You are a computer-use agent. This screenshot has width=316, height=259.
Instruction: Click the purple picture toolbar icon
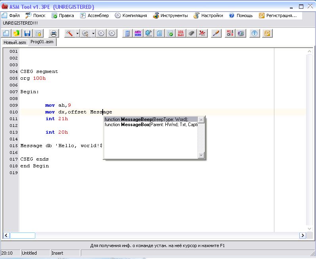[241, 33]
